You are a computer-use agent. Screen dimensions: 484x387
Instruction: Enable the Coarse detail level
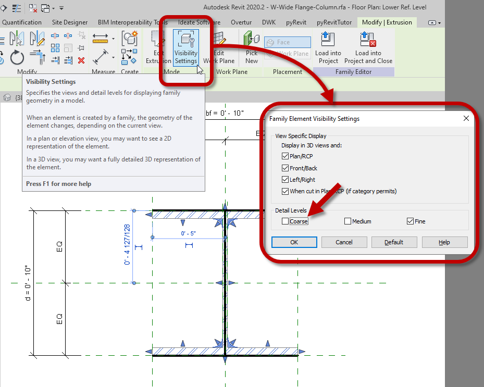pos(286,221)
